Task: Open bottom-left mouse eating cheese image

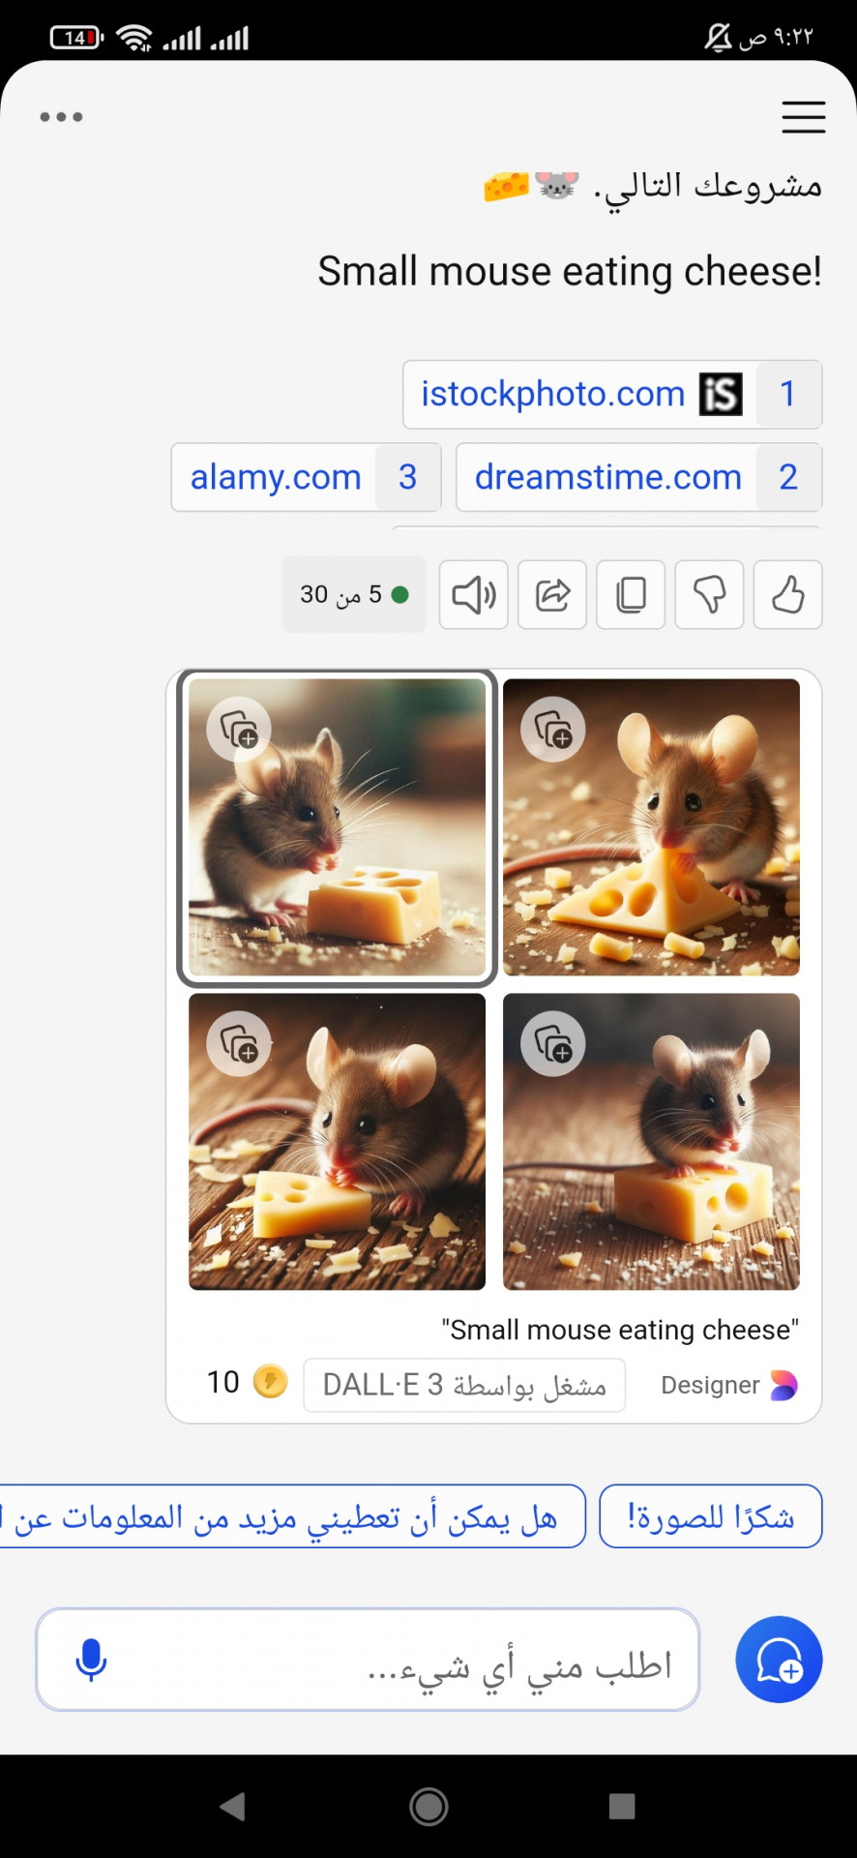Action: click(337, 1142)
